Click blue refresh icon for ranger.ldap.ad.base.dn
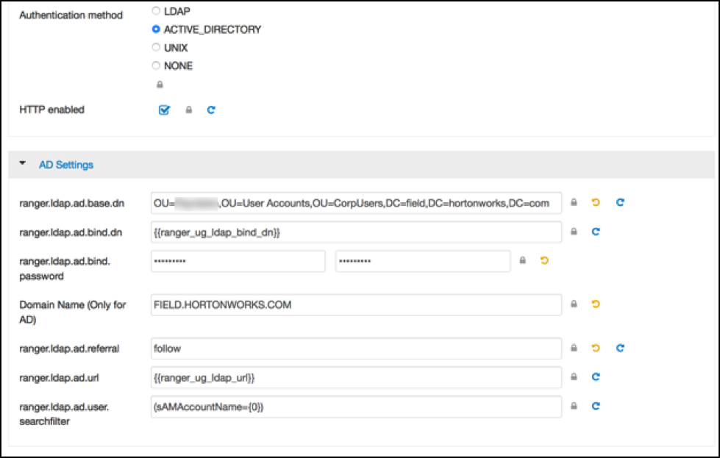The image size is (720, 458). pos(620,202)
